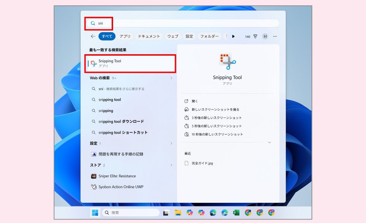Click the Syobon Action Online UWP icon

[94, 187]
